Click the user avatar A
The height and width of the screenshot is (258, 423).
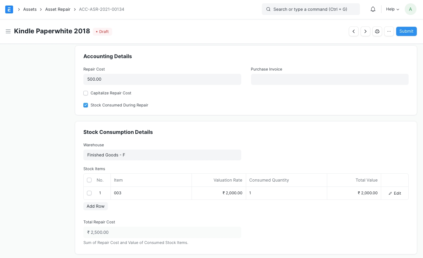point(410,9)
